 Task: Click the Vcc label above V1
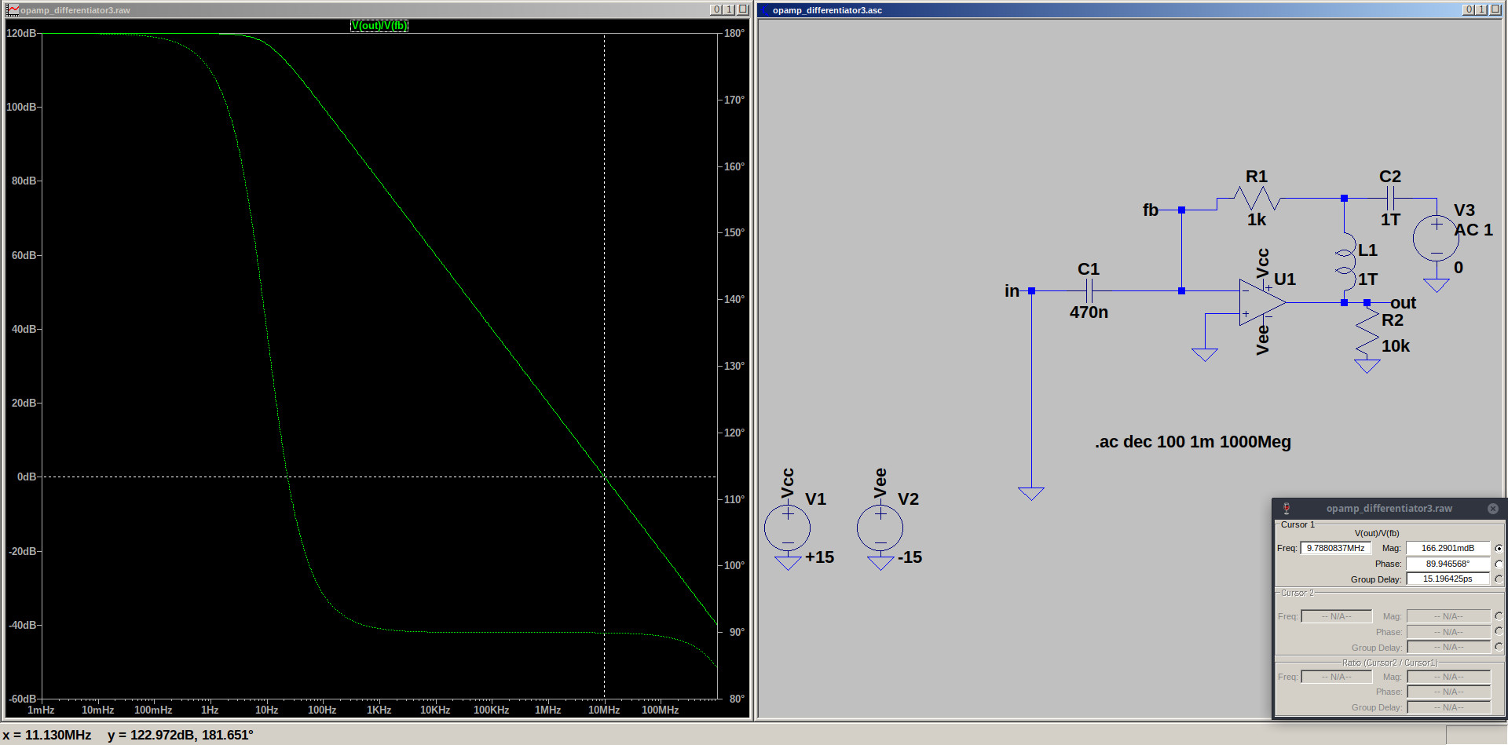pyautogui.click(x=788, y=484)
